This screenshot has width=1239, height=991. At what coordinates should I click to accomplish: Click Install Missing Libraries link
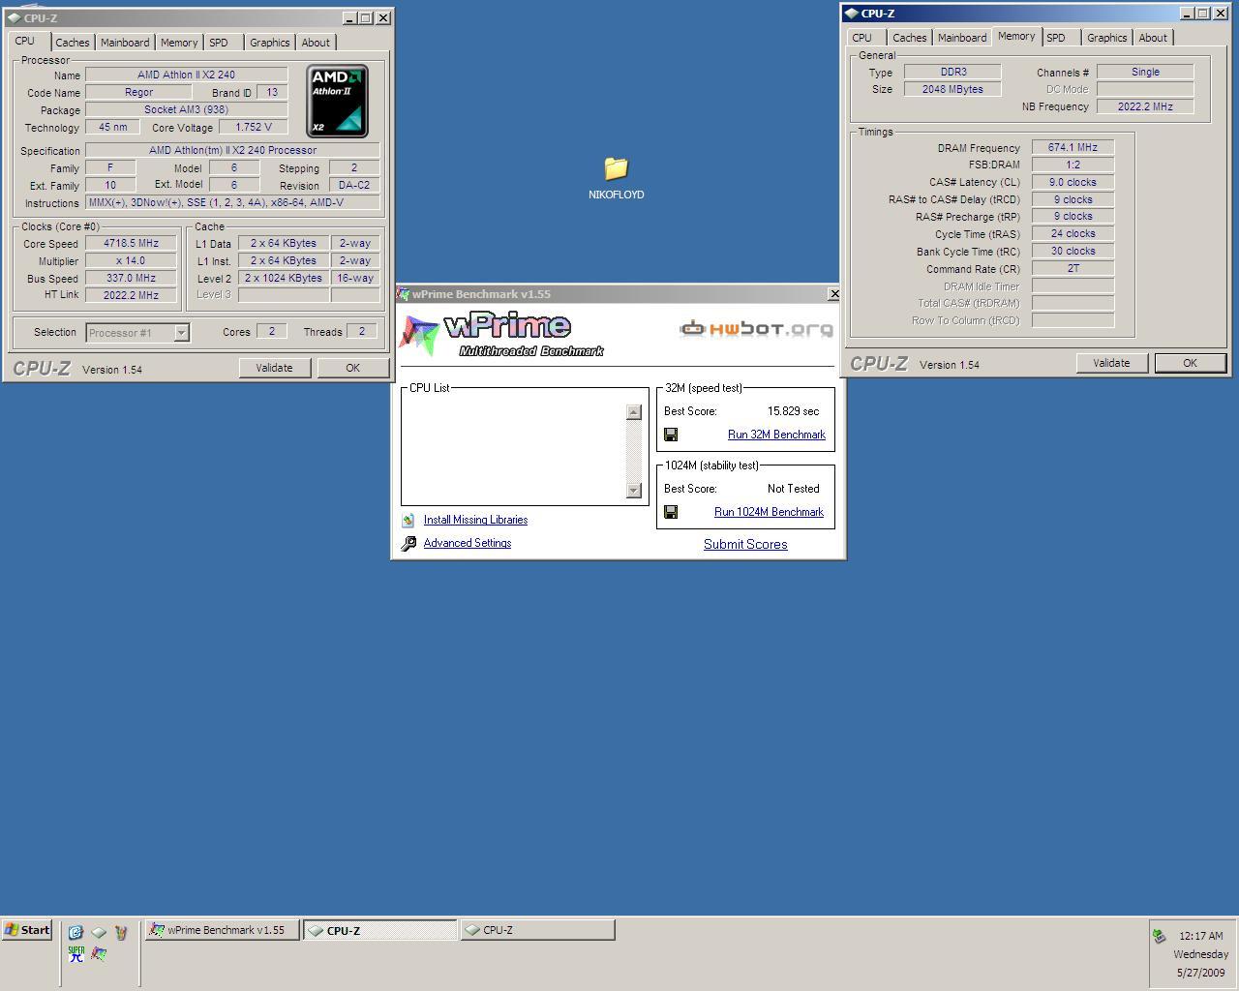(475, 520)
